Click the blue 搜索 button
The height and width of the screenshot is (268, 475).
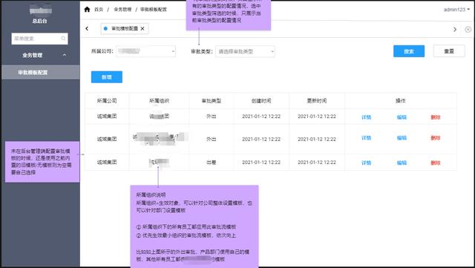click(x=409, y=51)
